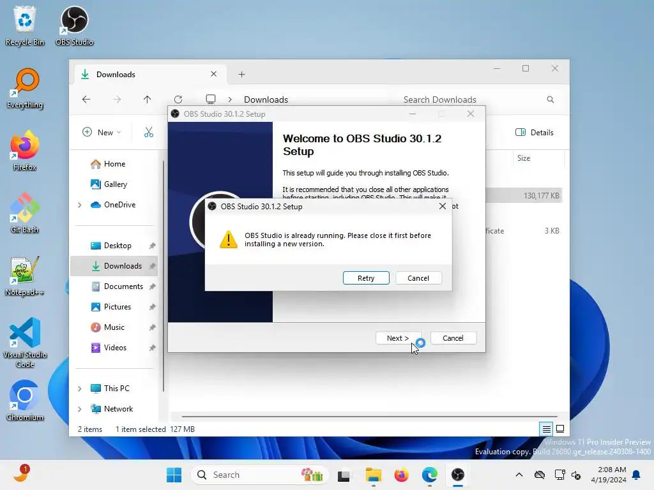Switch to large thumbnails view in status bar
Viewport: 654px width, 490px height.
tap(560, 429)
